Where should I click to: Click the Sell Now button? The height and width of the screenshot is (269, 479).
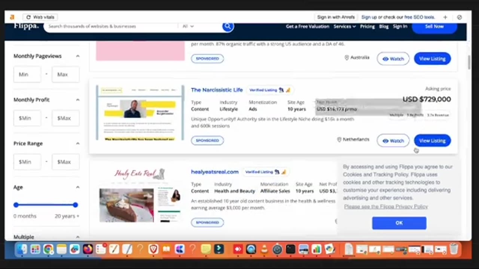(x=434, y=27)
